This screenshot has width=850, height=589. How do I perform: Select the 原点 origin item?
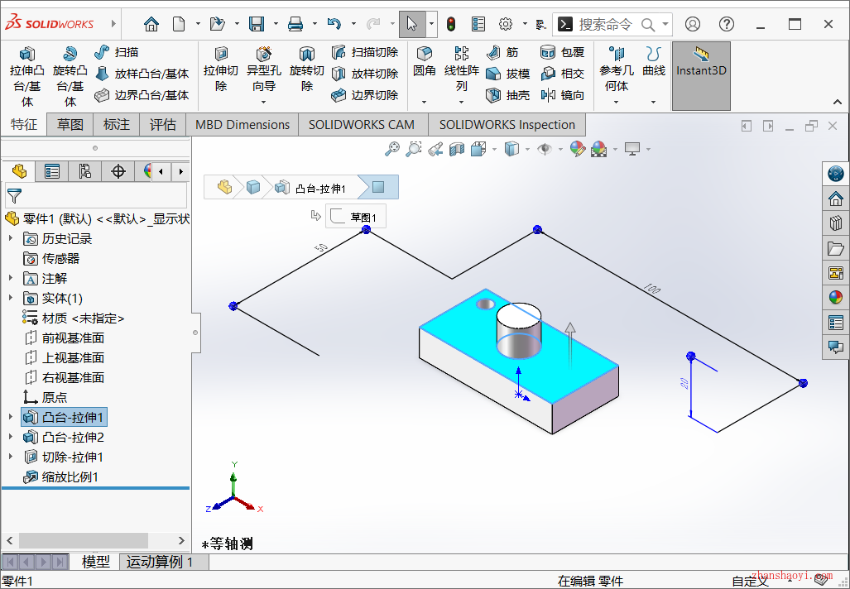(45, 397)
